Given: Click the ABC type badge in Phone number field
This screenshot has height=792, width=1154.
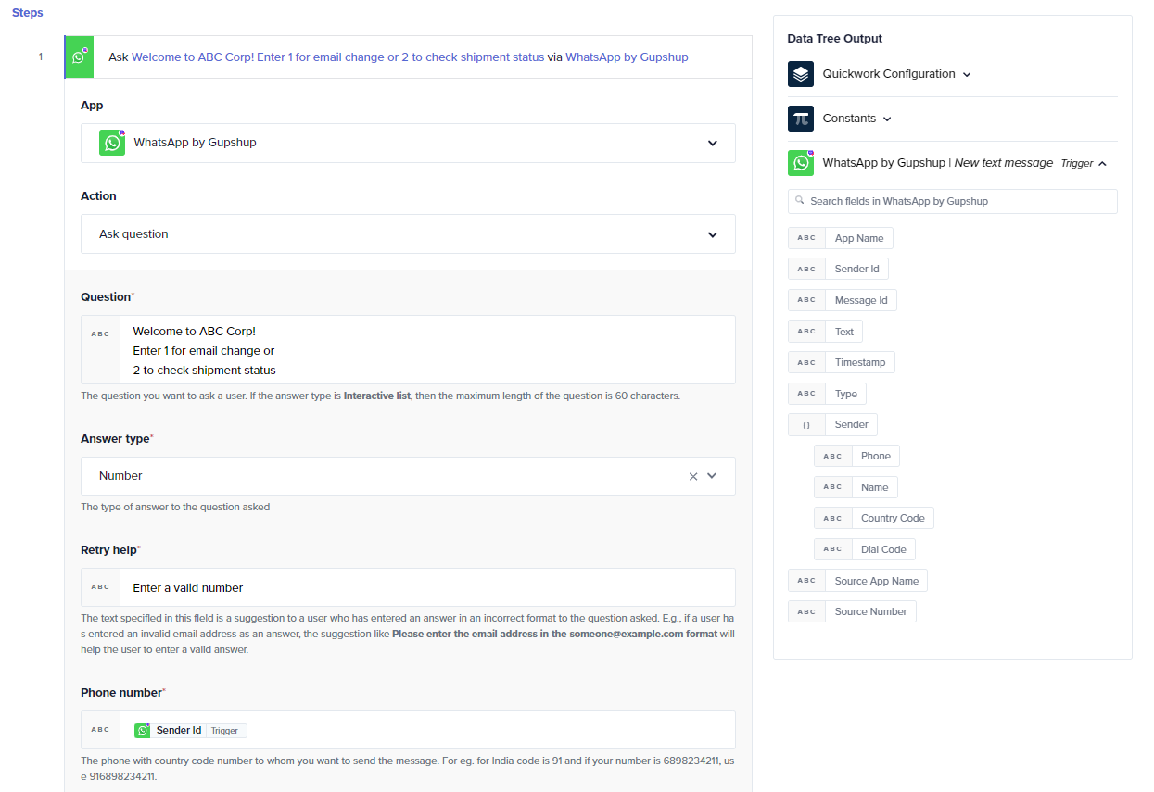Looking at the screenshot, I should pyautogui.click(x=100, y=730).
